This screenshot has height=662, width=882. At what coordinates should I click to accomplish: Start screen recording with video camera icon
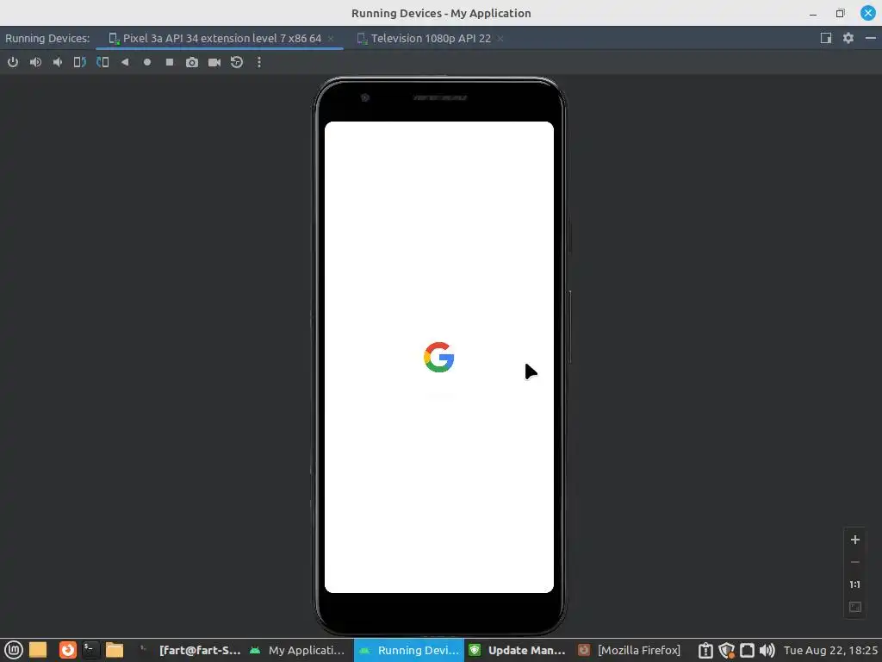pos(214,62)
